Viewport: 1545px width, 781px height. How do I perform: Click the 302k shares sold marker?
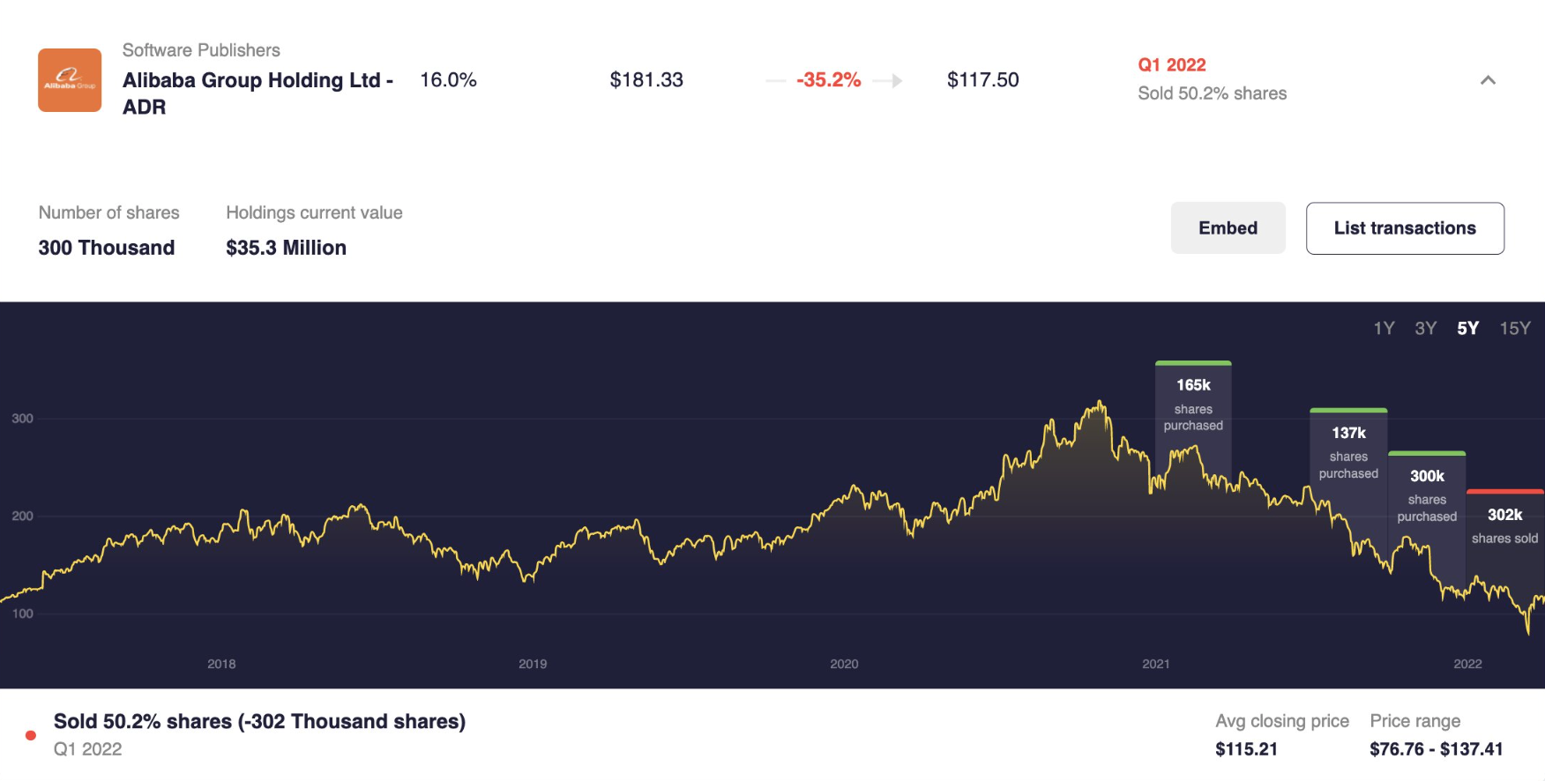point(1504,524)
